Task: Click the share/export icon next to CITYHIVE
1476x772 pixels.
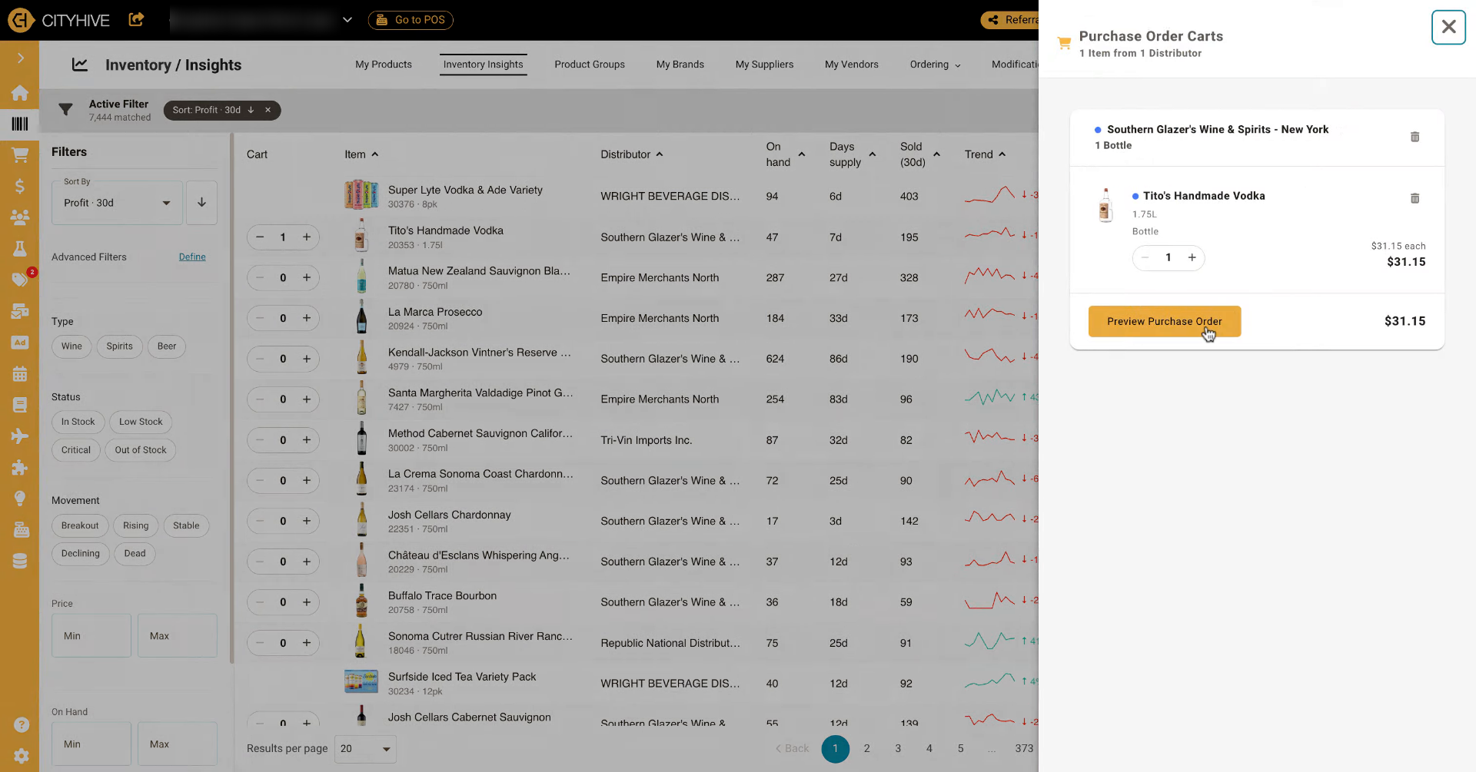Action: click(136, 19)
